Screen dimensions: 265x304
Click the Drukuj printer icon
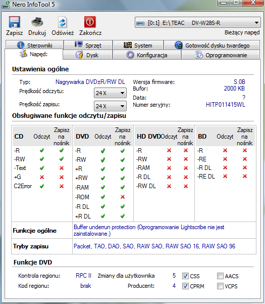click(37, 22)
